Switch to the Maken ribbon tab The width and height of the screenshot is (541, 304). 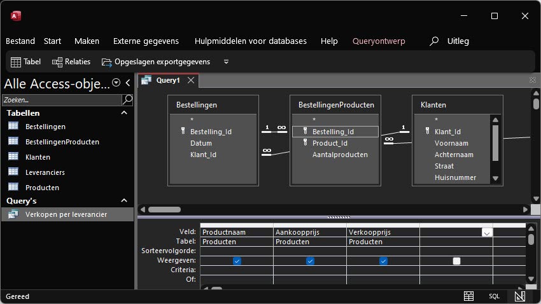(87, 41)
